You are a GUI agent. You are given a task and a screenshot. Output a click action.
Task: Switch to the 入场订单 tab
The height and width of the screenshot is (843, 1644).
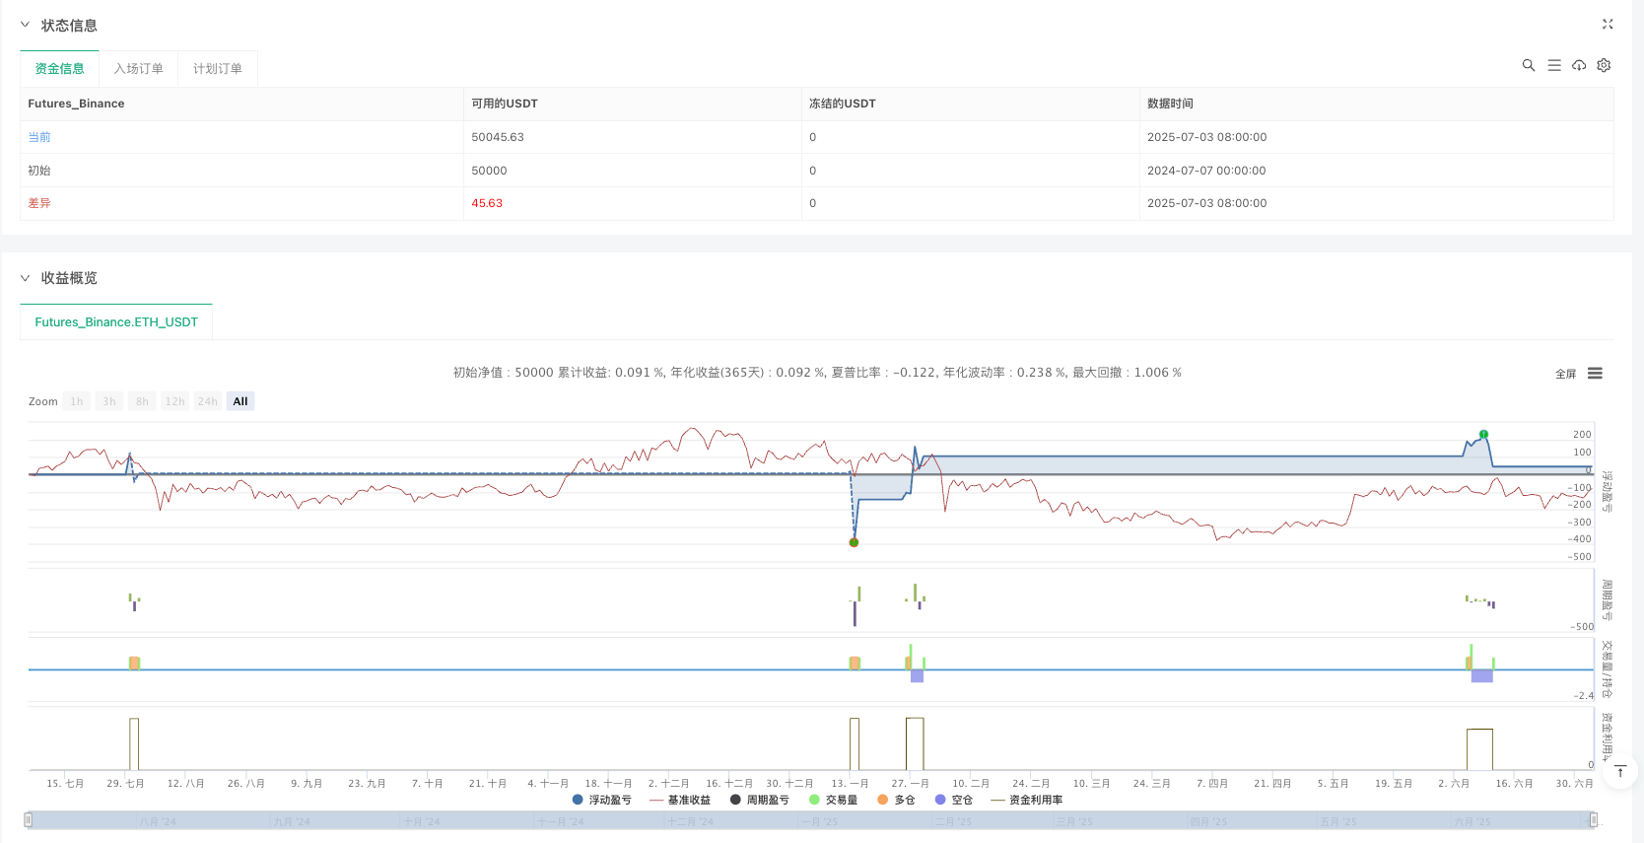[139, 69]
